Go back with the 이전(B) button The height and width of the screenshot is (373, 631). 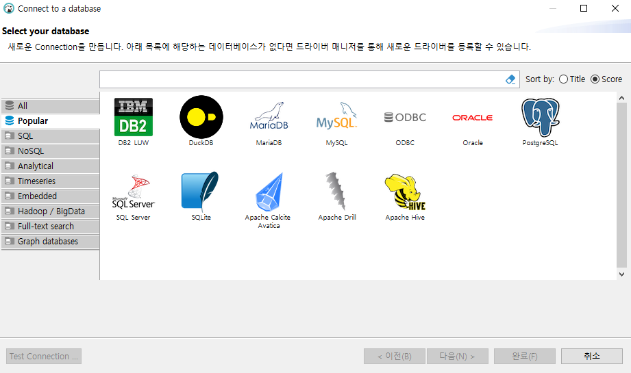click(x=395, y=356)
